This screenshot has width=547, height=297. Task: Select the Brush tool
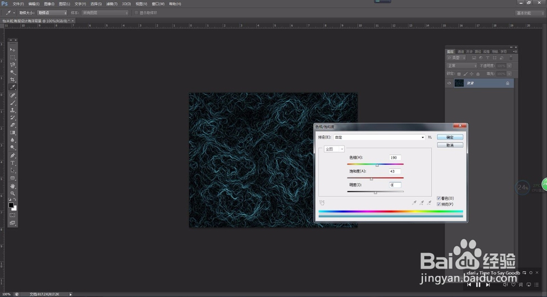pos(13,103)
